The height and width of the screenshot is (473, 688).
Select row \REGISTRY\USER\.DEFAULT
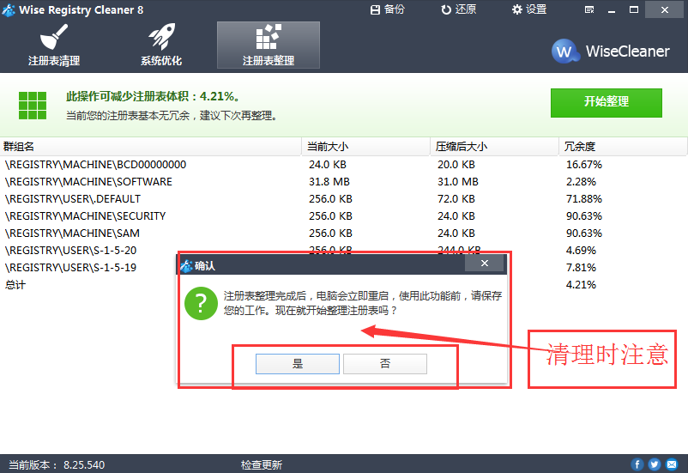344,199
